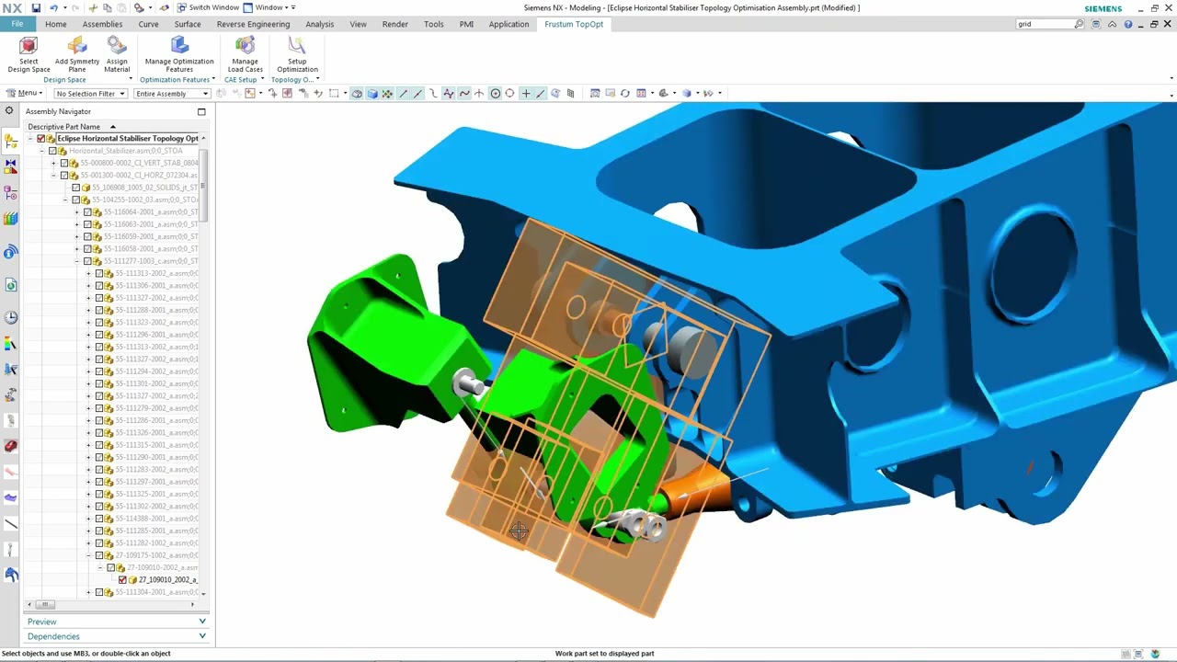
Task: Choose Add Symmetry Plane tool
Action: pos(77,54)
